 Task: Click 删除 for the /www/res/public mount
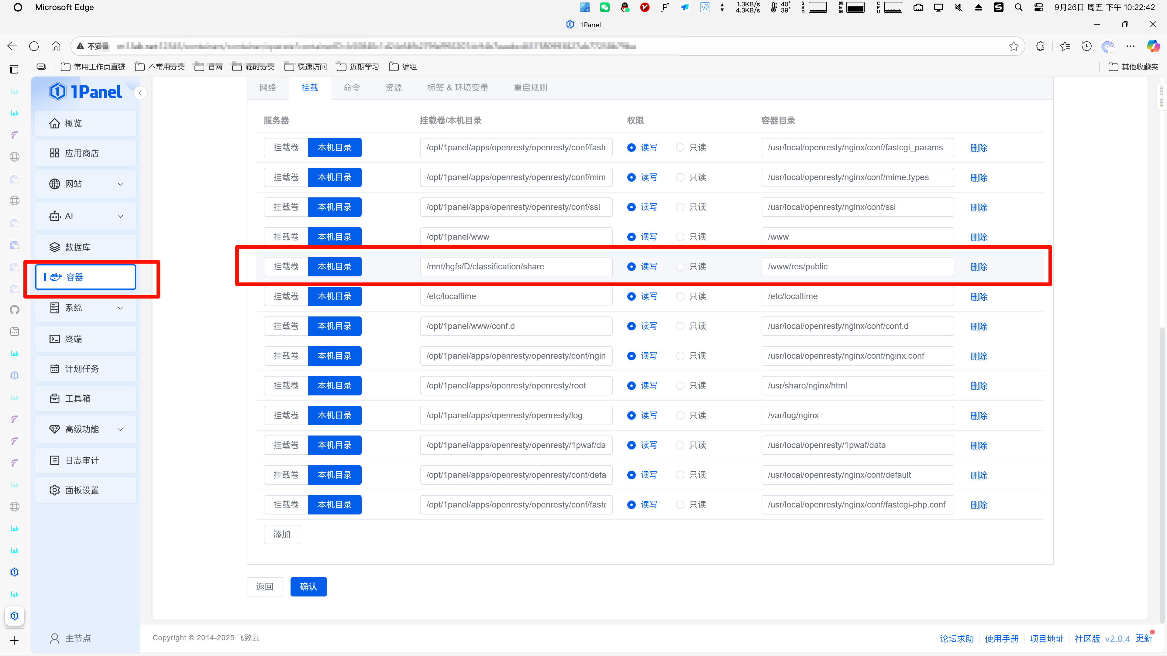pos(979,267)
